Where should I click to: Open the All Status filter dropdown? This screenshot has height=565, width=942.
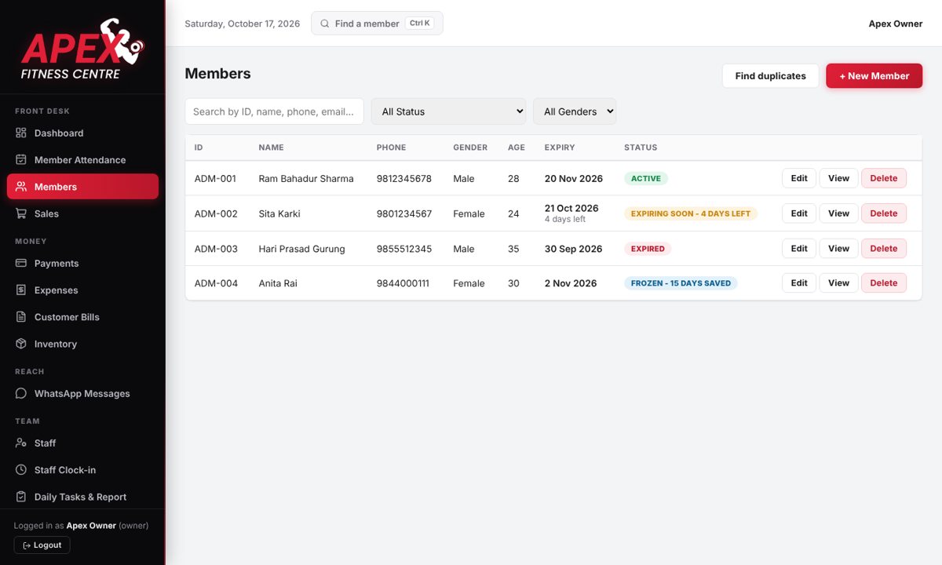(x=449, y=111)
